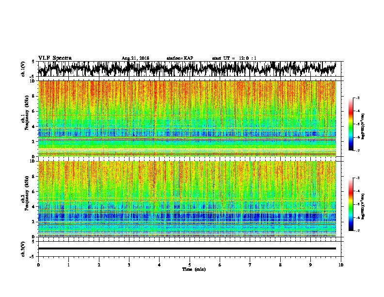Click time-axis tick label "1"

[x=68, y=265]
